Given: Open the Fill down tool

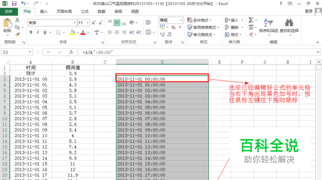Looking at the screenshot, I should 251,27.
